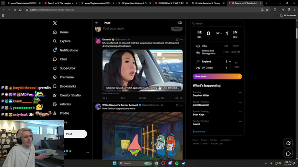Like the Dexerto post
298x167 pixels.
tap(140, 98)
